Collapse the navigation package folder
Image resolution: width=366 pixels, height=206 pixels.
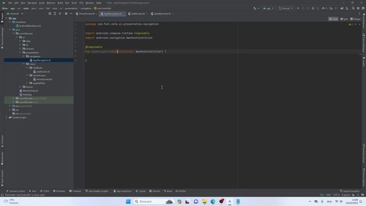point(24,56)
